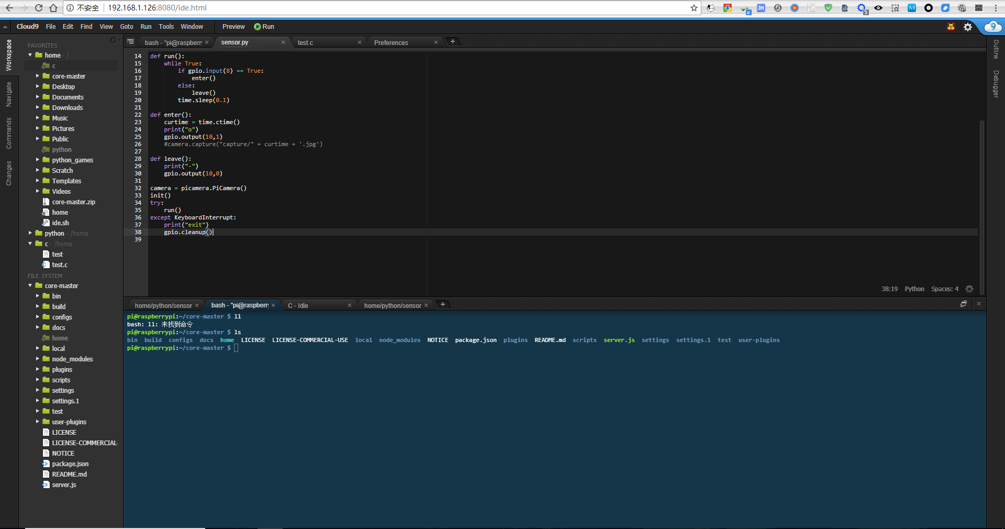The width and height of the screenshot is (1005, 529).
Task: Change Python syntax language in status bar
Action: tap(914, 289)
